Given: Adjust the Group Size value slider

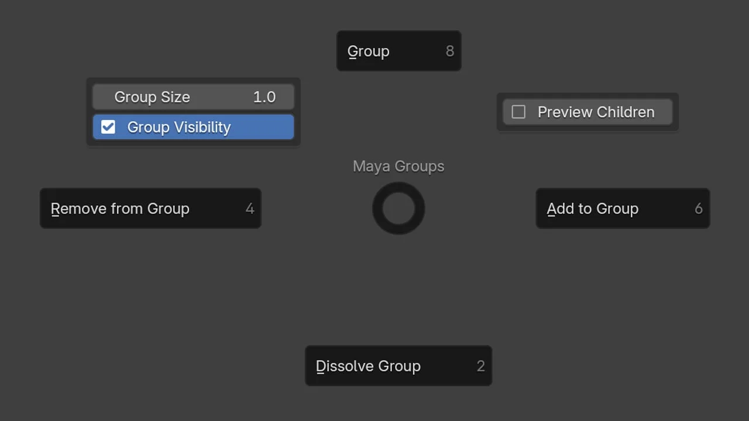Looking at the screenshot, I should tap(193, 96).
